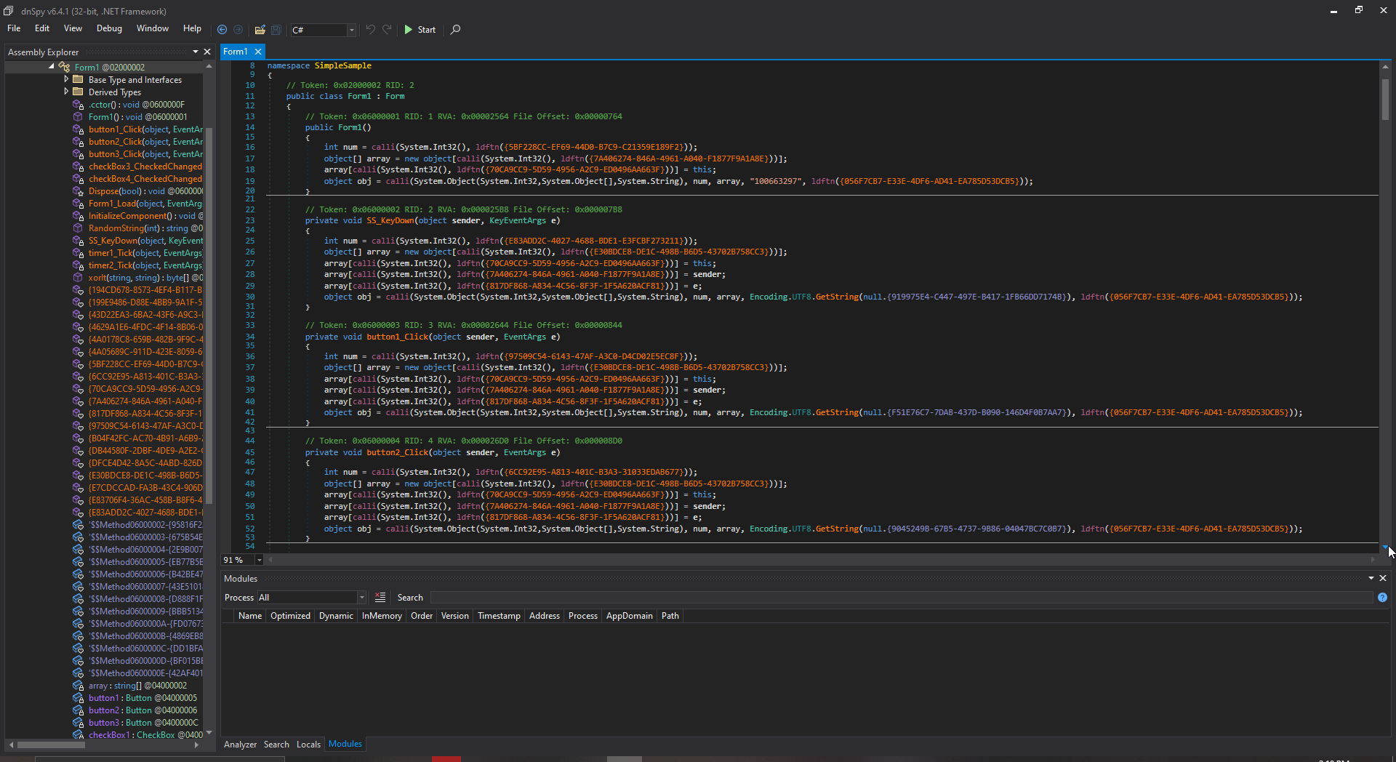The image size is (1396, 762).
Task: Navigate forward in code history
Action: 238,29
